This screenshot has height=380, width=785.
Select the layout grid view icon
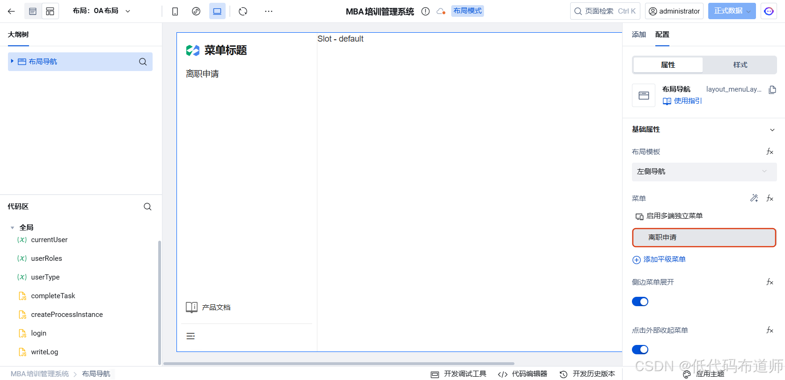coord(50,11)
